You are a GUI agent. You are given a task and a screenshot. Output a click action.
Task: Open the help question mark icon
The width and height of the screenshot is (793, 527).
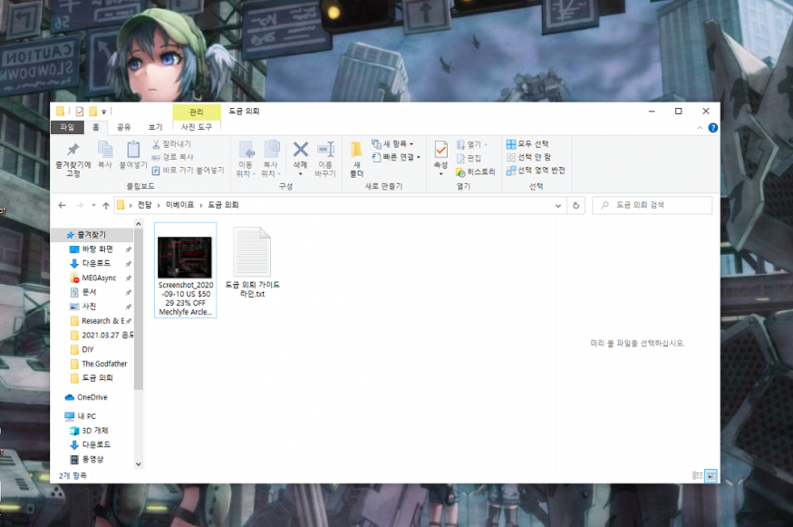click(x=712, y=128)
